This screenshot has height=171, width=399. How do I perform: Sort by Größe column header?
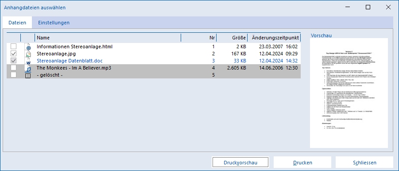point(232,38)
